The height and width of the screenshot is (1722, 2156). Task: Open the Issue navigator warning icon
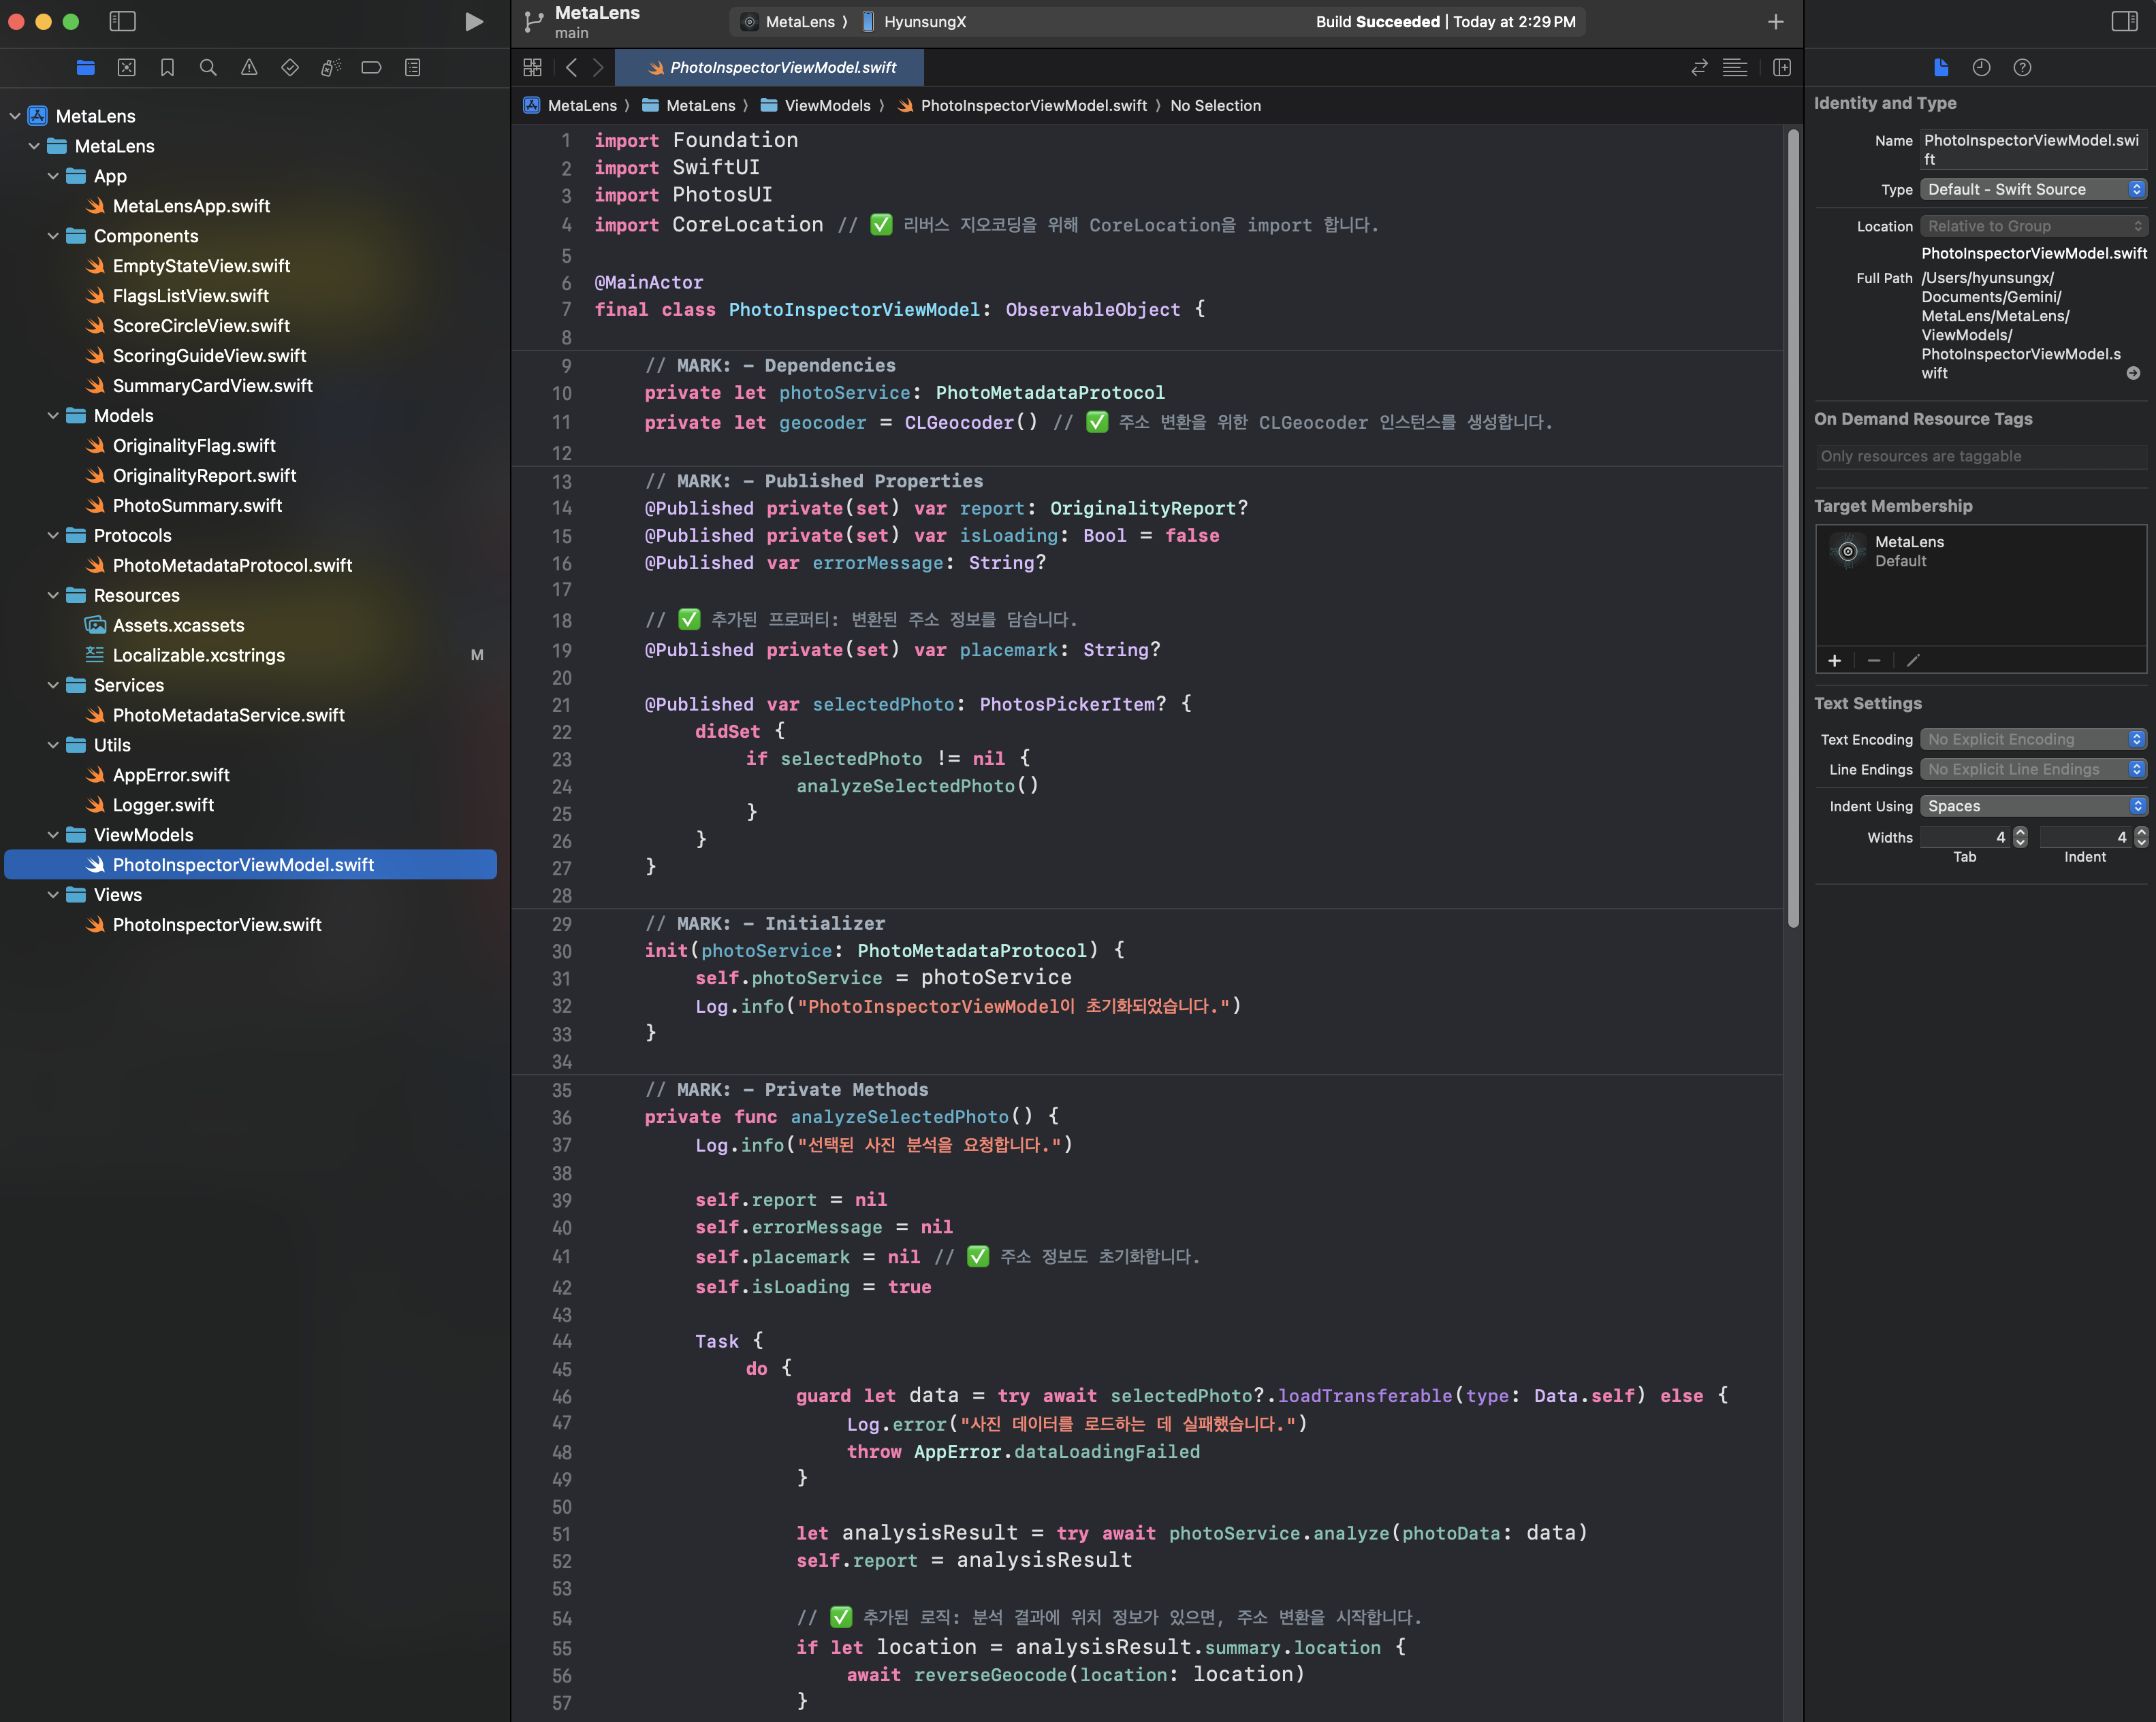(x=249, y=68)
